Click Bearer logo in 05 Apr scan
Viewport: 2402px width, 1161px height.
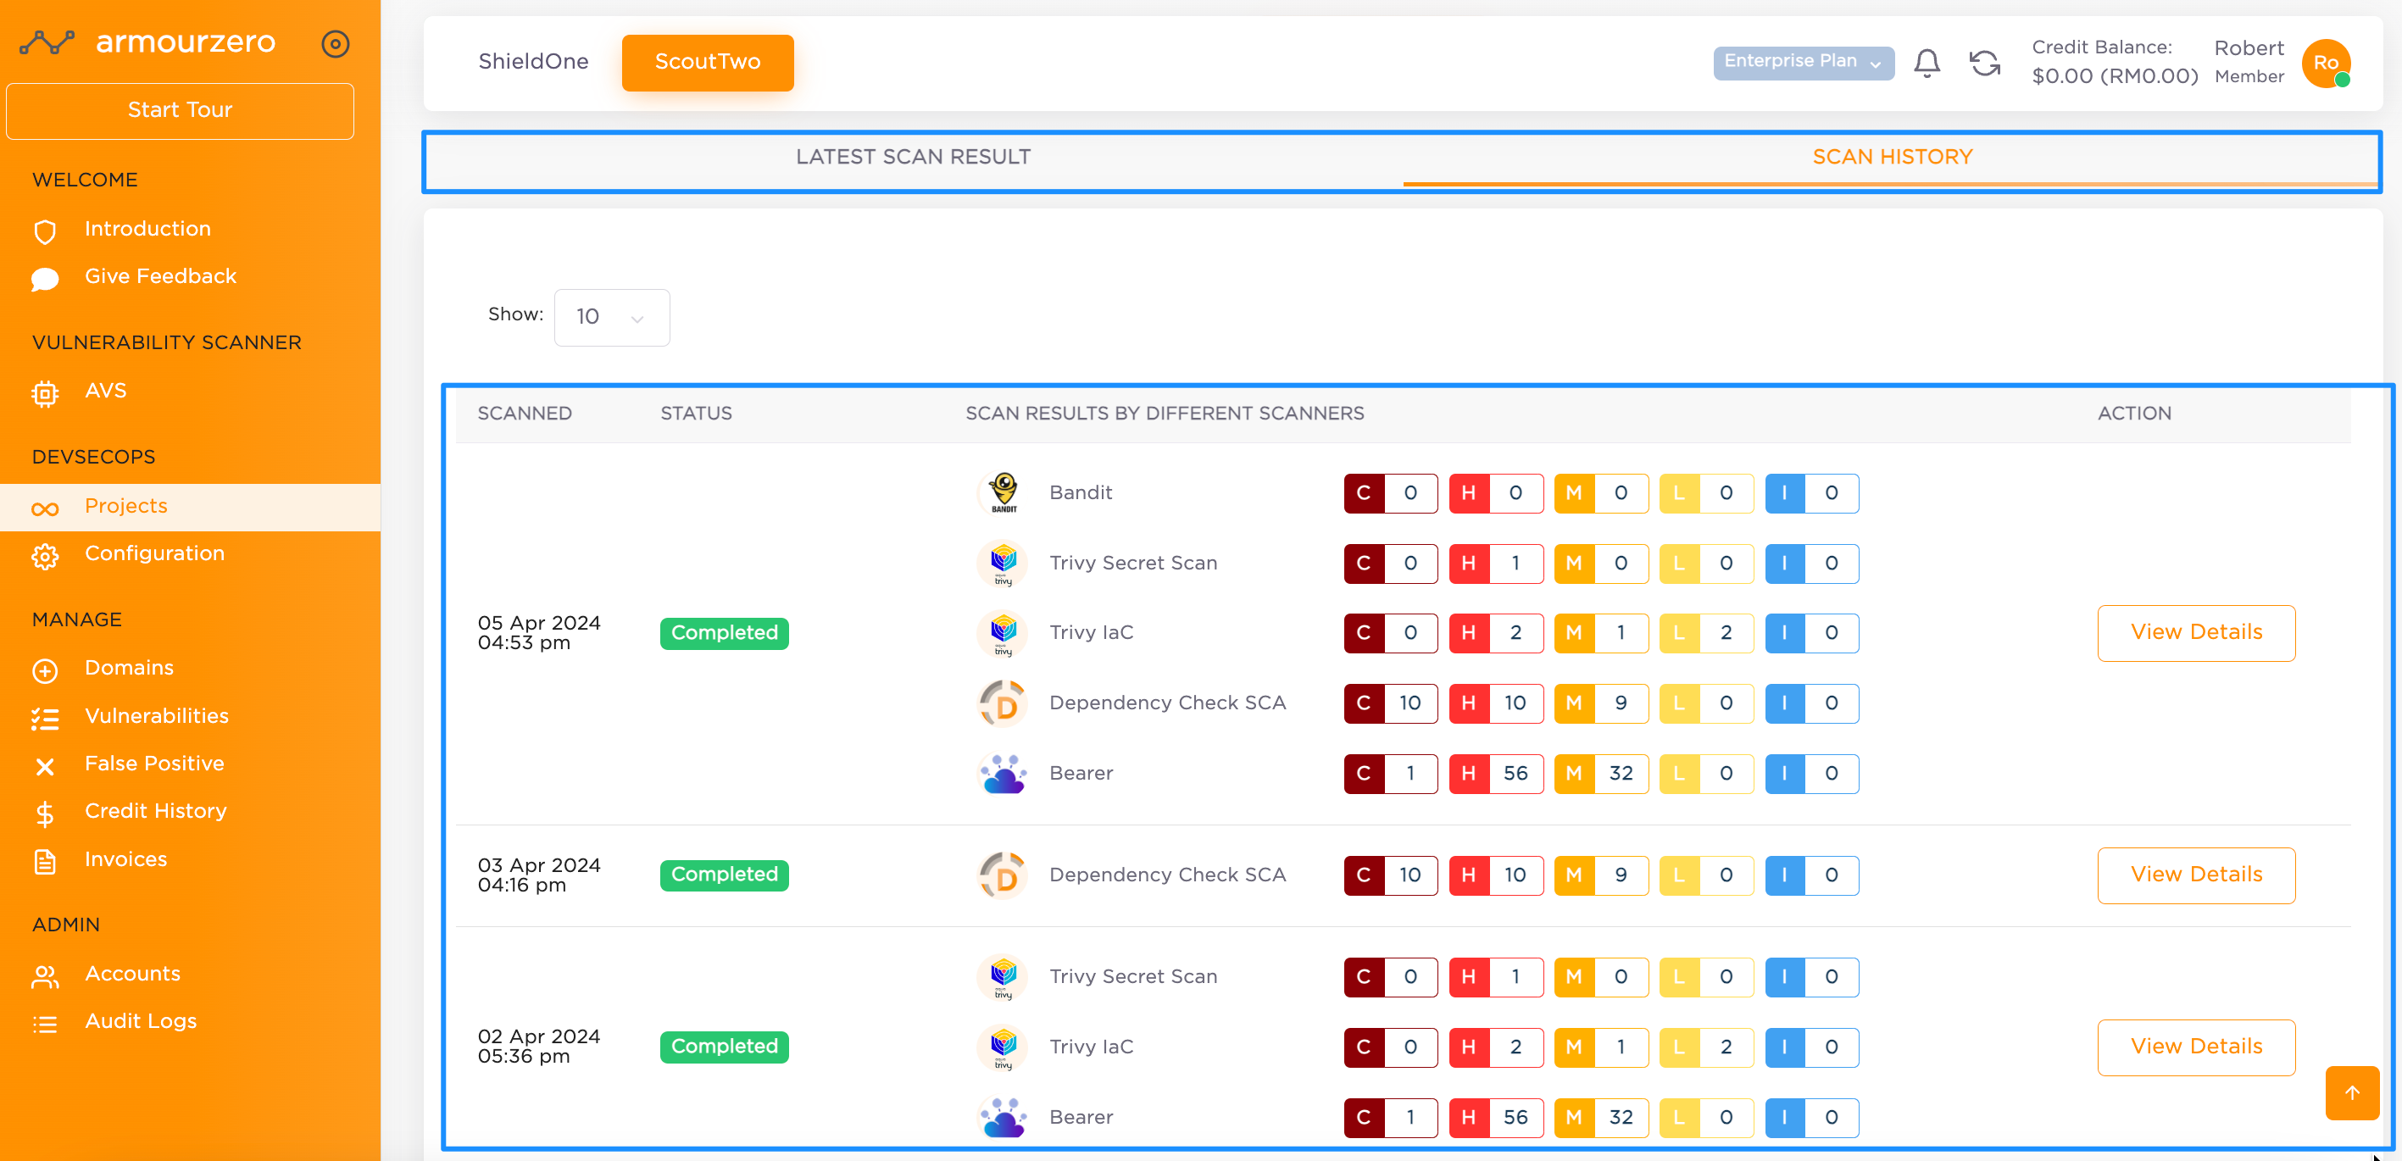click(x=1003, y=772)
